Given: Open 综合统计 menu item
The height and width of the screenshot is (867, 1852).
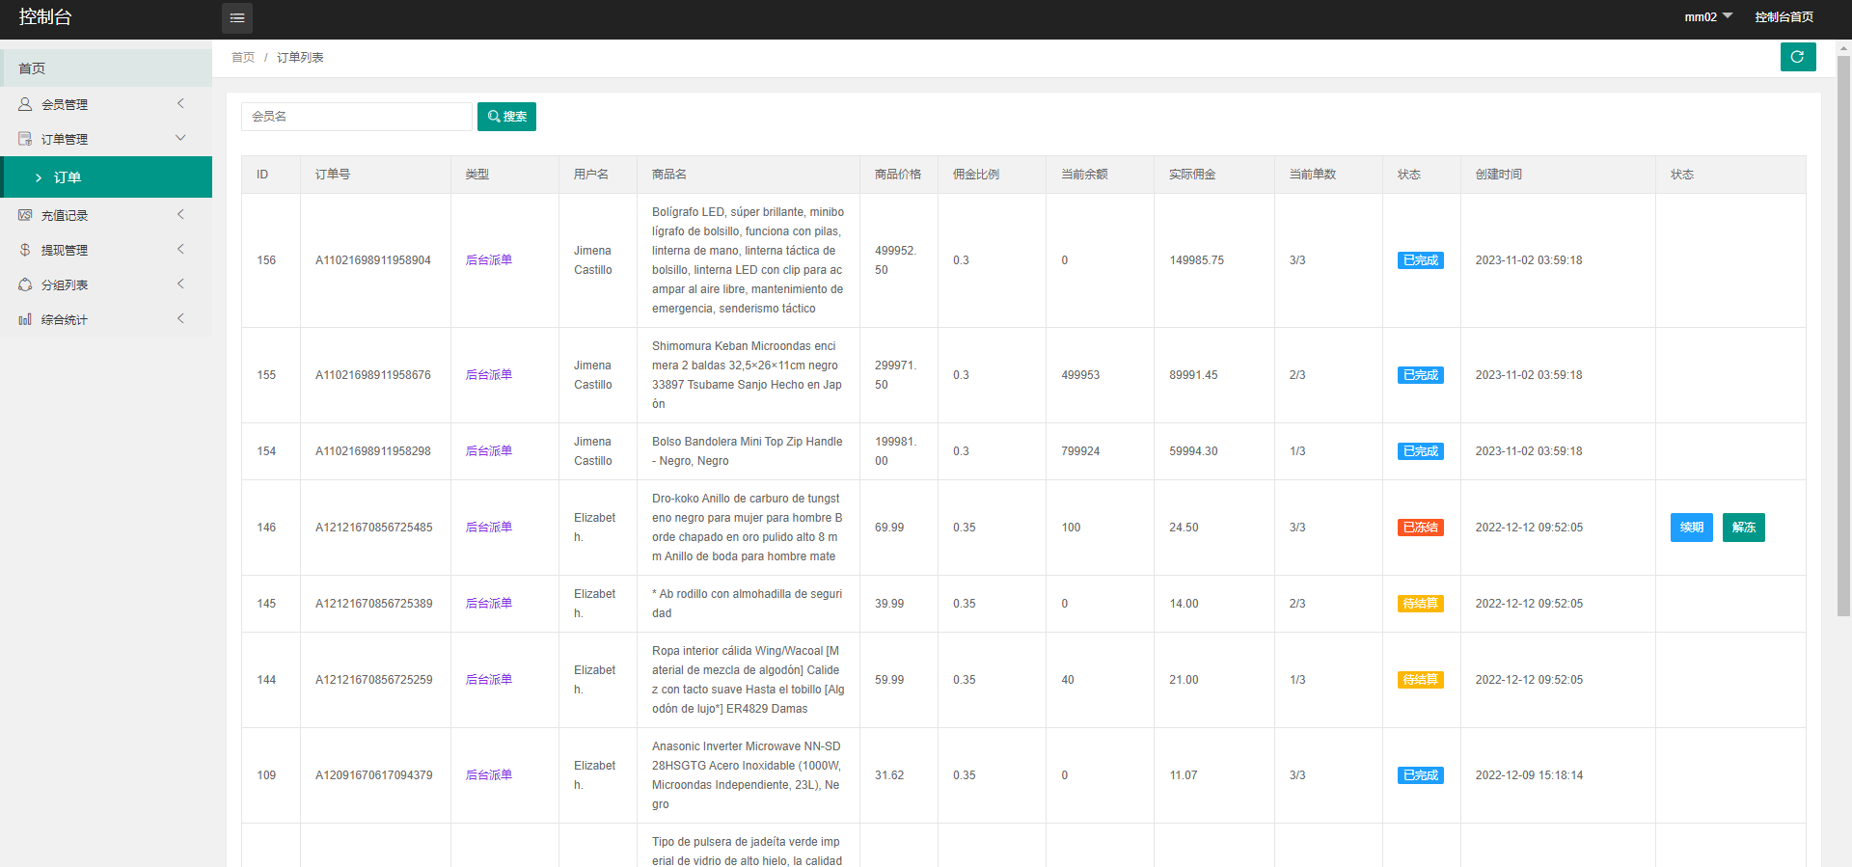Looking at the screenshot, I should click(x=106, y=319).
